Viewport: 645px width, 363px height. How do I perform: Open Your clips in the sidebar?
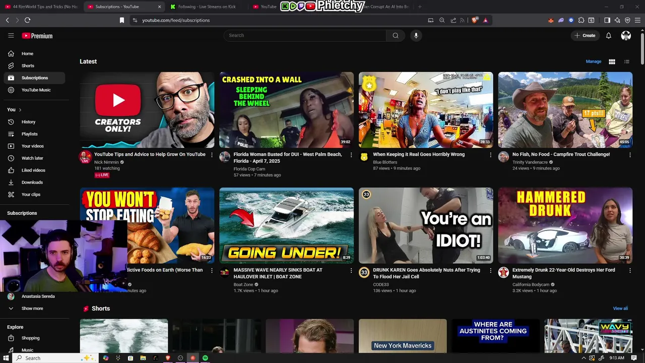point(34,194)
